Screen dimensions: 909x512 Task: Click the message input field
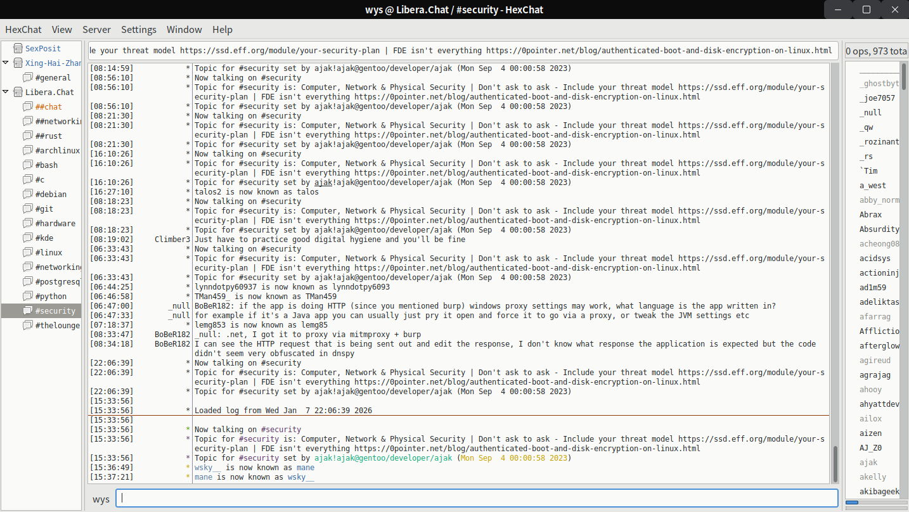[477, 498]
